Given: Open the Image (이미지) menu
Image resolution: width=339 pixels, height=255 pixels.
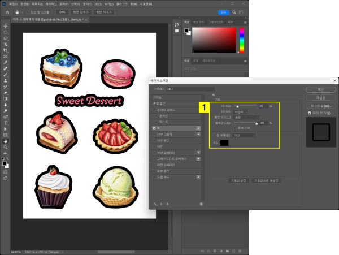Looking at the screenshot, I should tap(37, 4).
